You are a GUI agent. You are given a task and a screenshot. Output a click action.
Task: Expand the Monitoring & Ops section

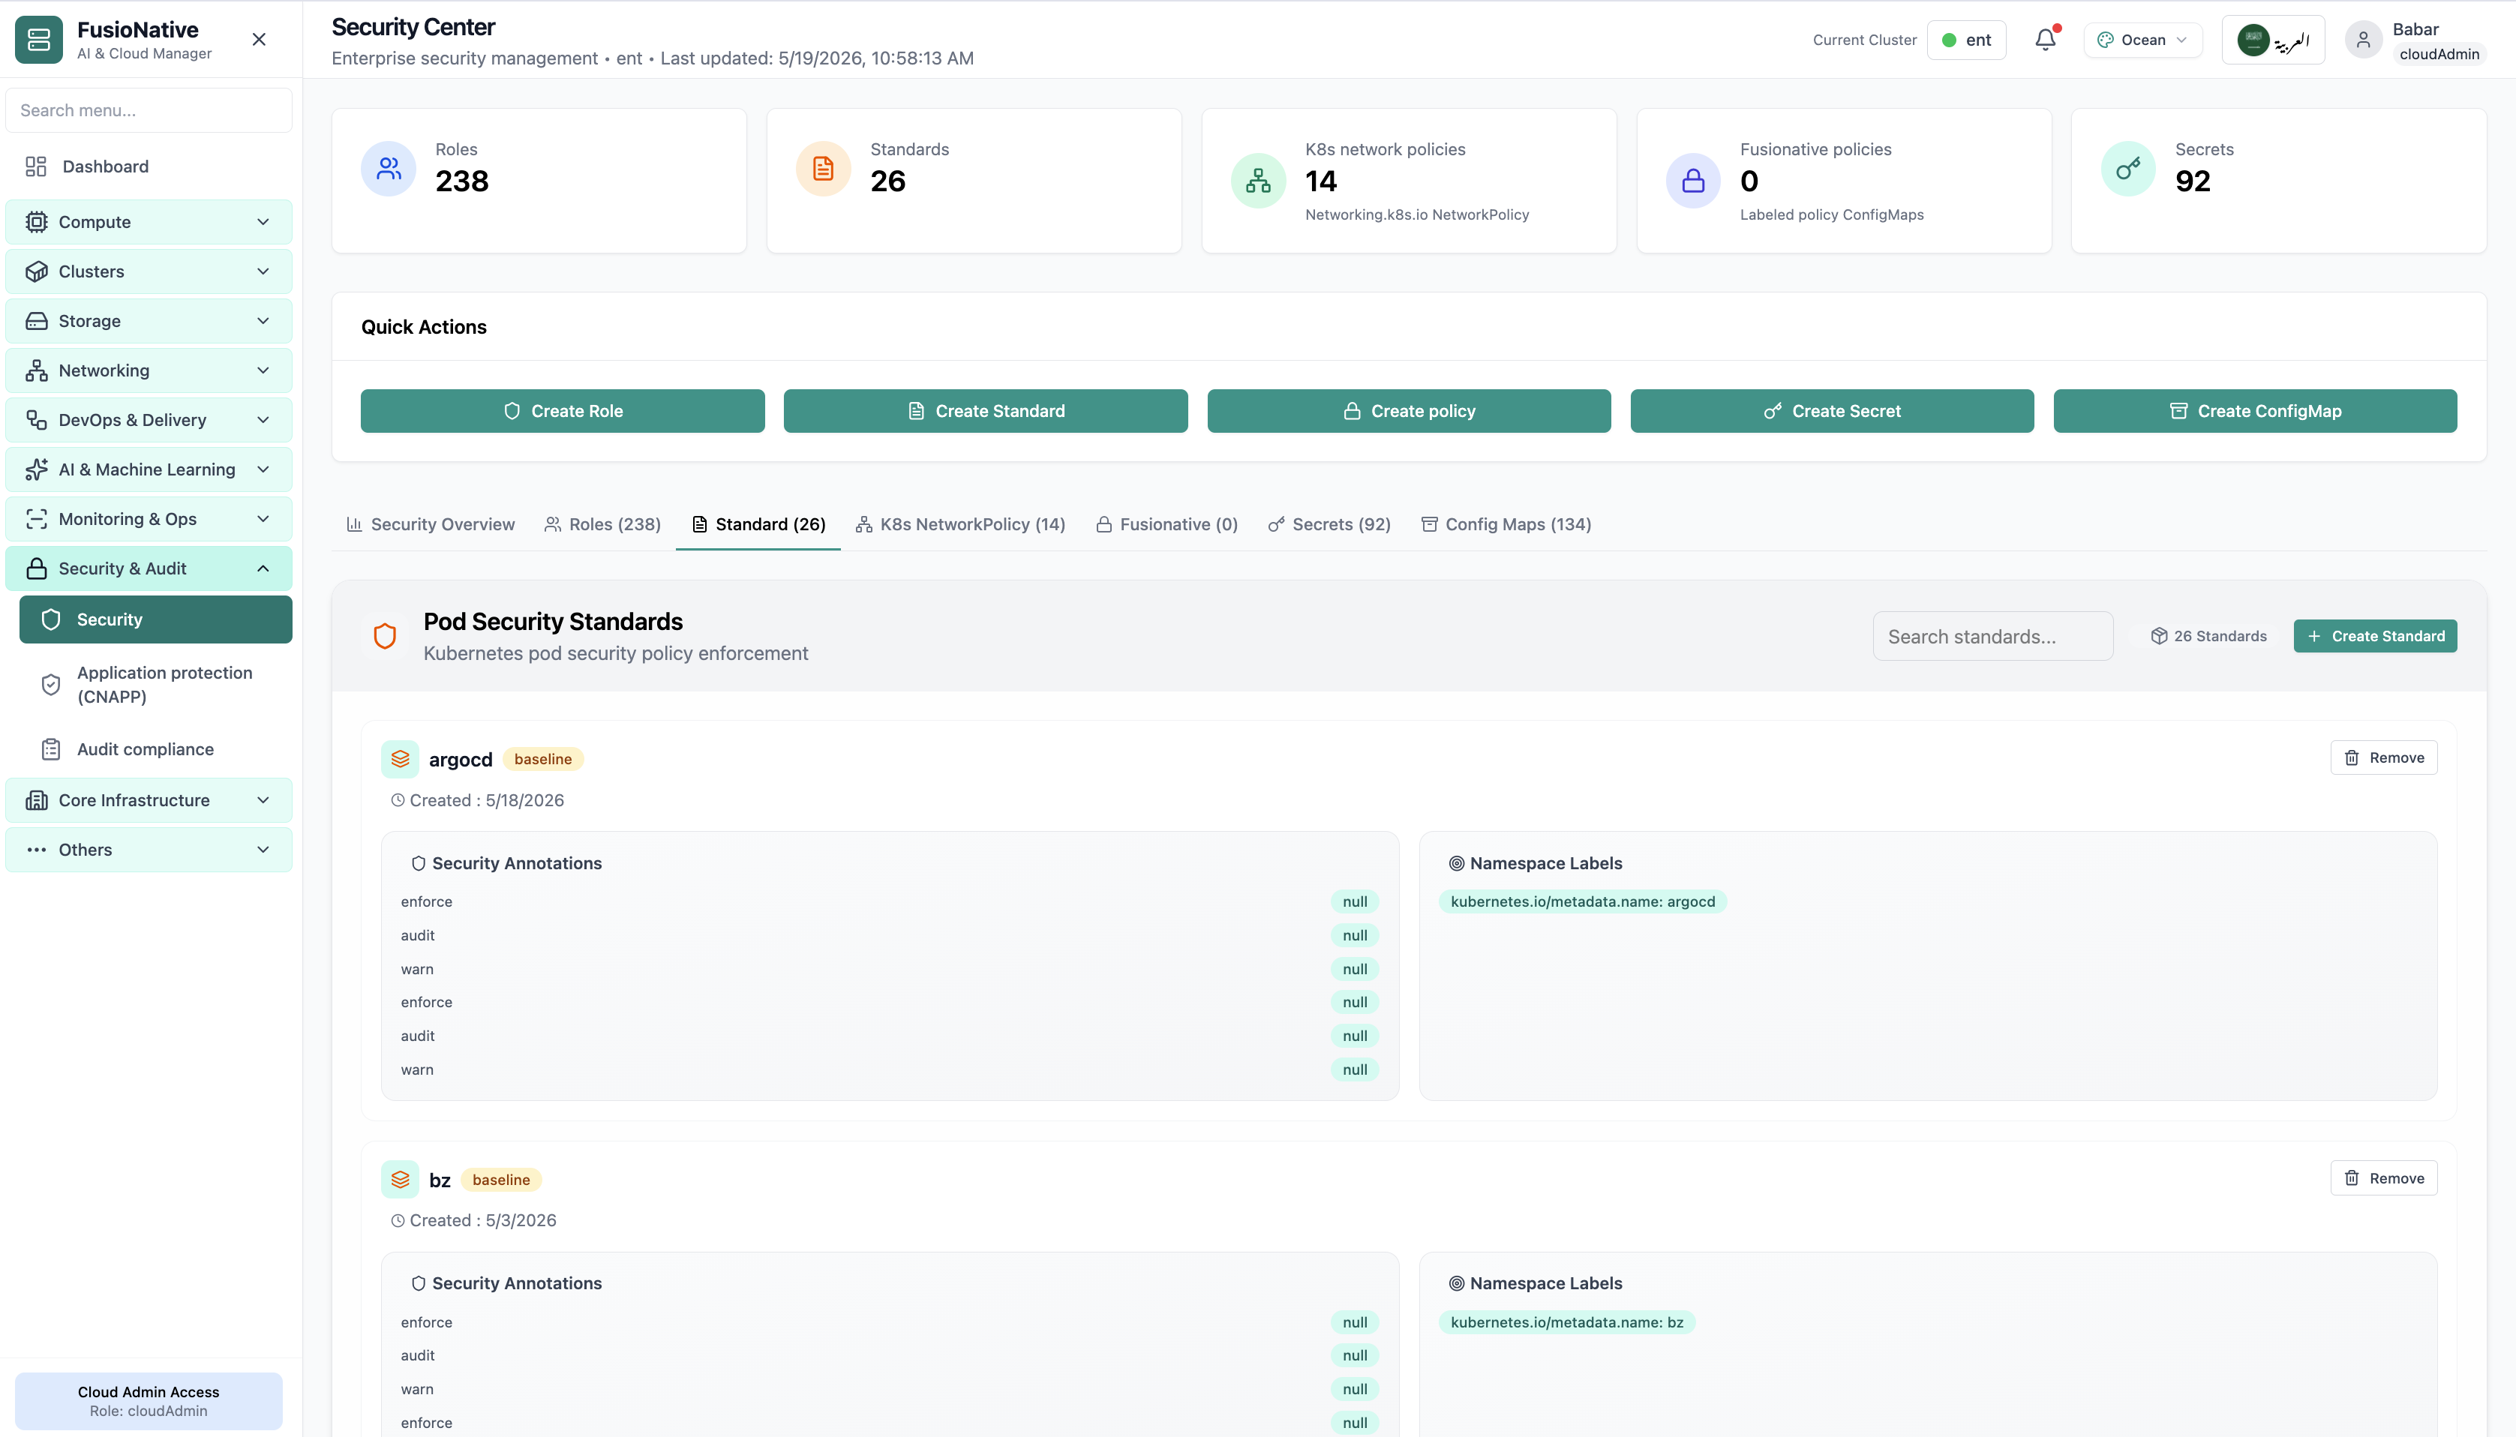pos(149,519)
